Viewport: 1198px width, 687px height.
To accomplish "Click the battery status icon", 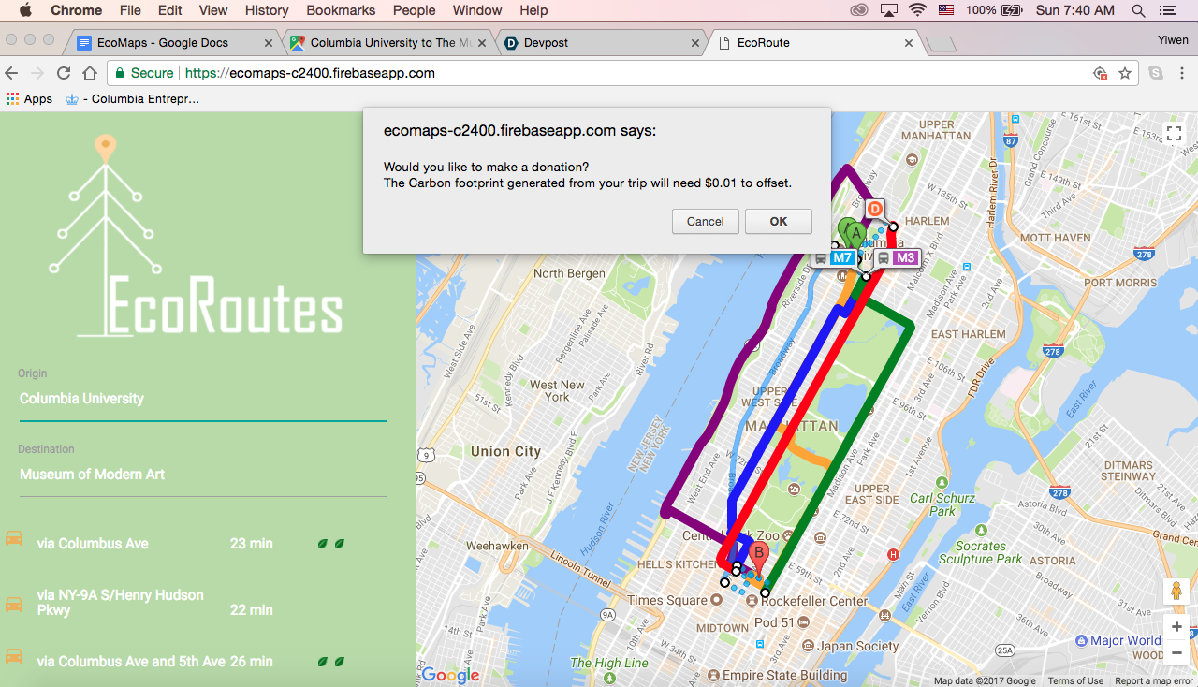I will click(1012, 10).
